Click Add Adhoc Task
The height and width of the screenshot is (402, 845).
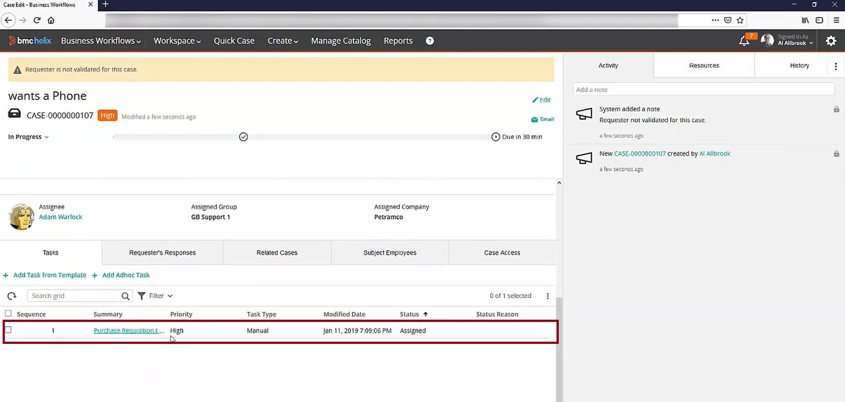[121, 275]
